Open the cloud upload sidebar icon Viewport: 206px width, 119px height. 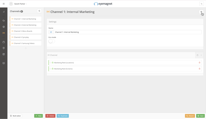pyautogui.click(x=4, y=21)
